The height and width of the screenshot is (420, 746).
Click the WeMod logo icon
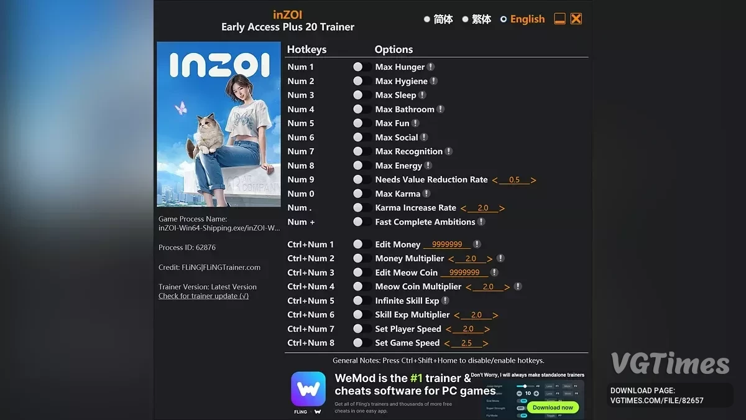pos(308,389)
